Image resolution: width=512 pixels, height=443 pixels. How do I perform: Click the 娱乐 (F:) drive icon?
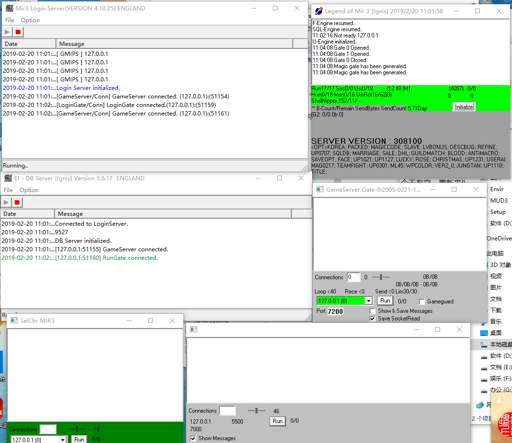484,379
